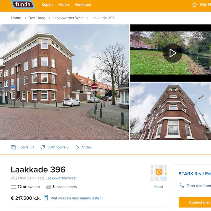Click the Mijn Huis house icon

pyautogui.click(x=194, y=4)
